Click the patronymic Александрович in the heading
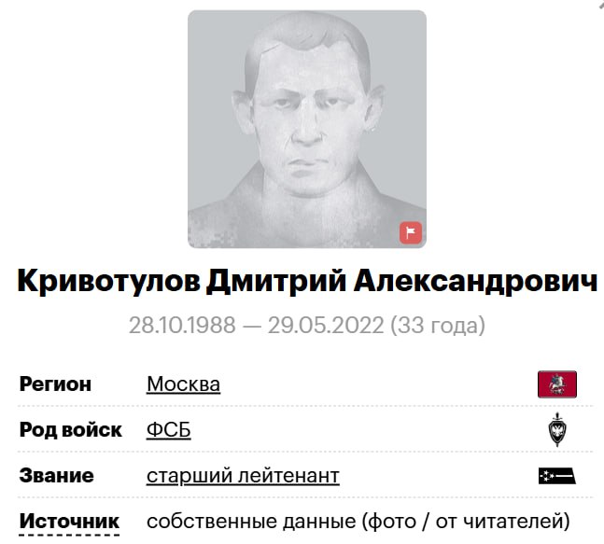604x544 pixels. click(476, 281)
